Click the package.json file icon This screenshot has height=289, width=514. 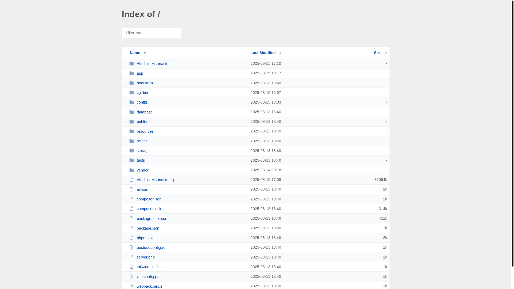[131, 228]
